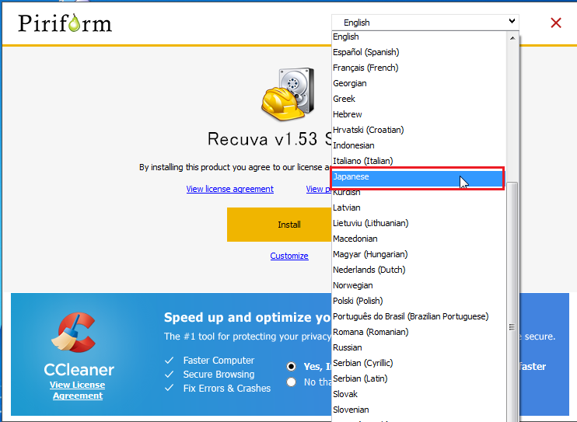This screenshot has height=422, width=577.
Task: Open View license agreement link
Action: (229, 189)
